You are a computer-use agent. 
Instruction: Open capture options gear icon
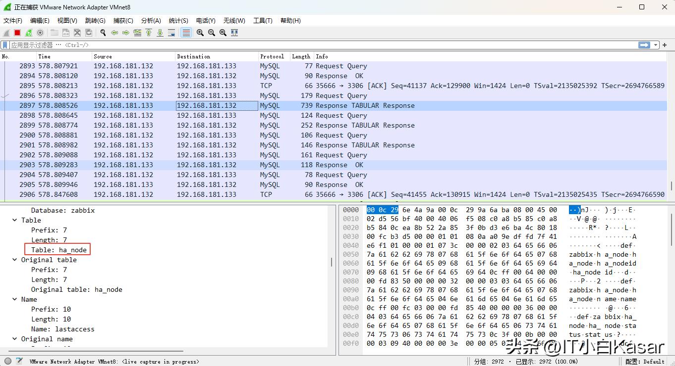(40, 33)
